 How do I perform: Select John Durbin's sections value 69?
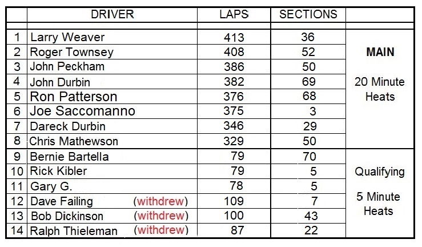(x=308, y=82)
